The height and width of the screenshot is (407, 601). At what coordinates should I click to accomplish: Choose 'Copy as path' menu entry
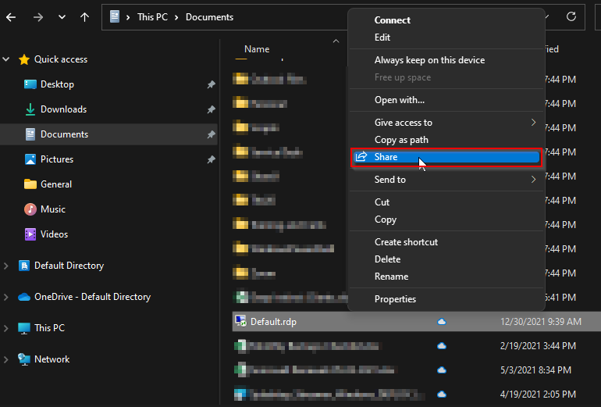tap(446, 140)
